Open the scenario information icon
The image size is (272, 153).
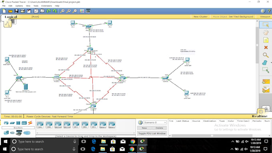pos(140,123)
